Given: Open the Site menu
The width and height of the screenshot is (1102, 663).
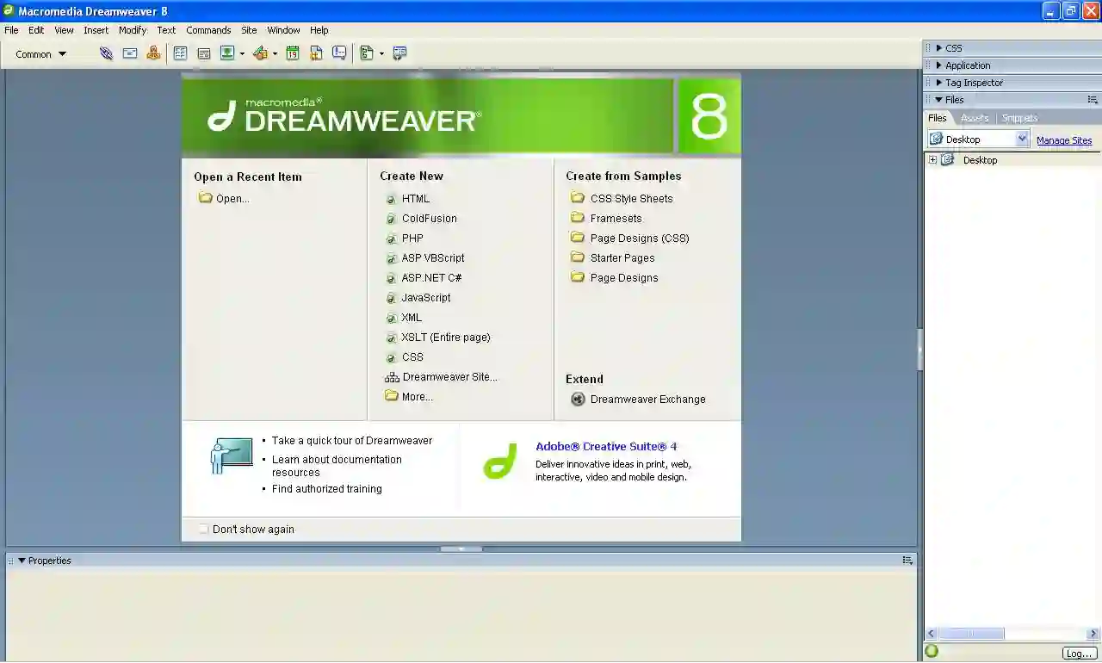Looking at the screenshot, I should (x=249, y=30).
